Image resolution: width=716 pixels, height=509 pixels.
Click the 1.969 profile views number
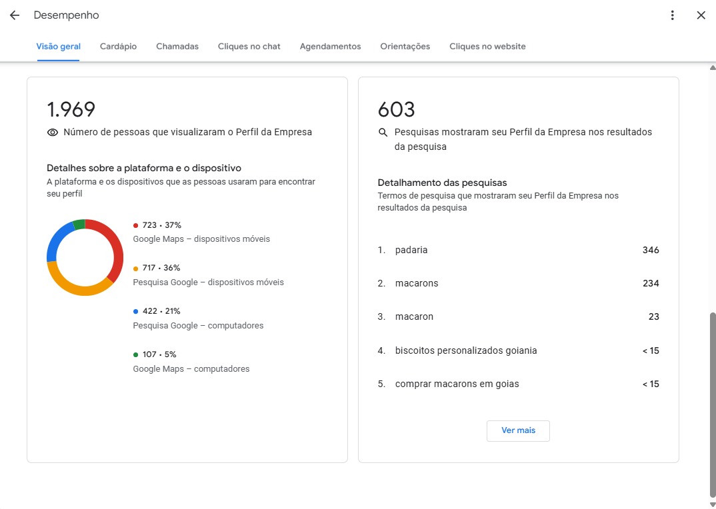pos(71,109)
